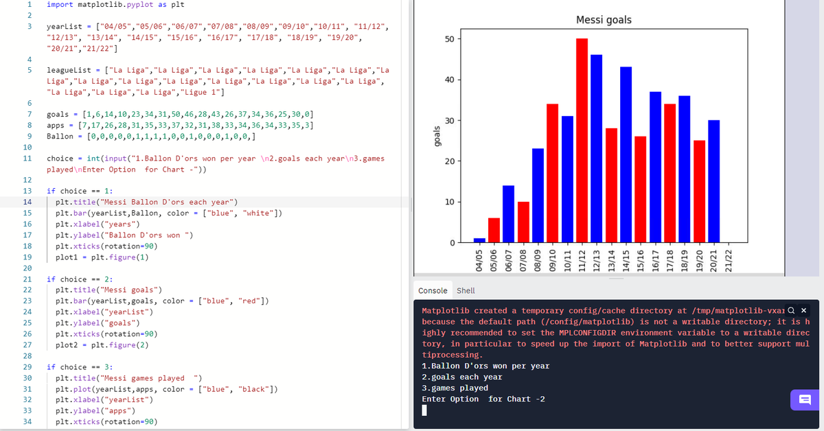Click the x-axis tick label 21/22
The image size is (824, 431).
click(729, 261)
